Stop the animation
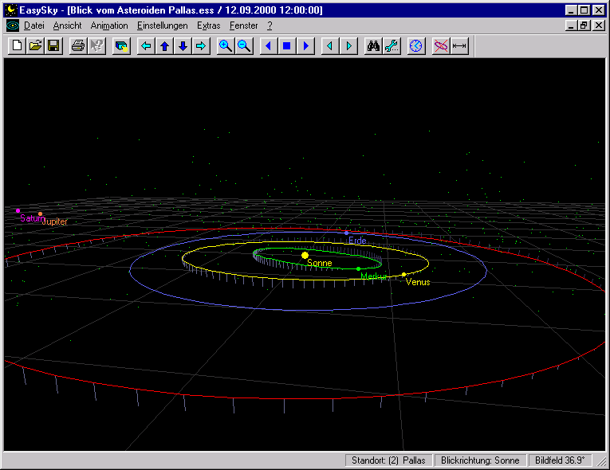This screenshot has height=470, width=610. [286, 46]
